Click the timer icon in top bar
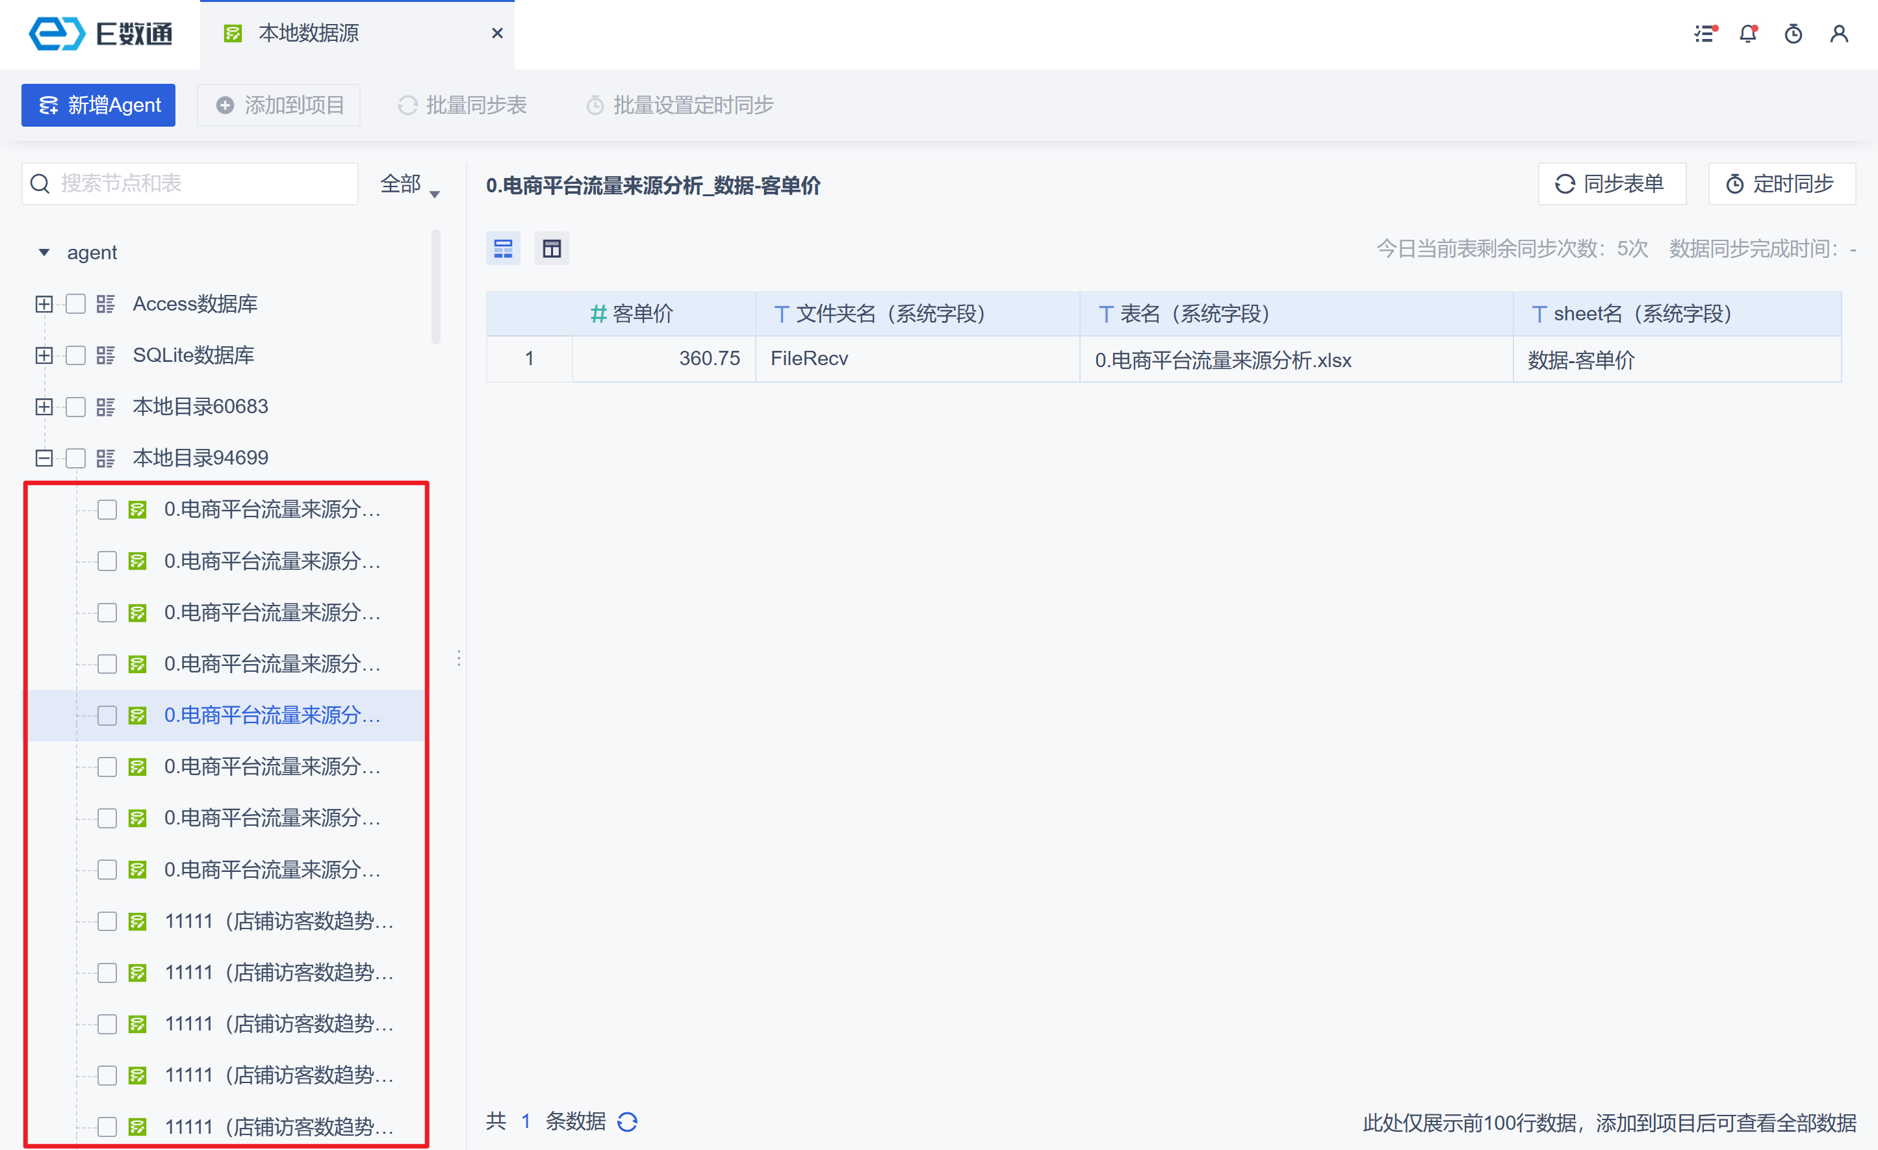 [x=1794, y=34]
